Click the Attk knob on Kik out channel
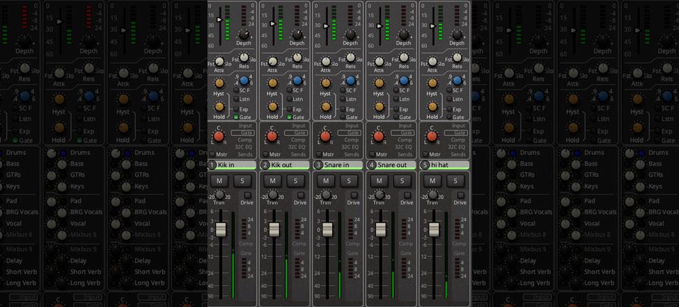 click(x=272, y=61)
